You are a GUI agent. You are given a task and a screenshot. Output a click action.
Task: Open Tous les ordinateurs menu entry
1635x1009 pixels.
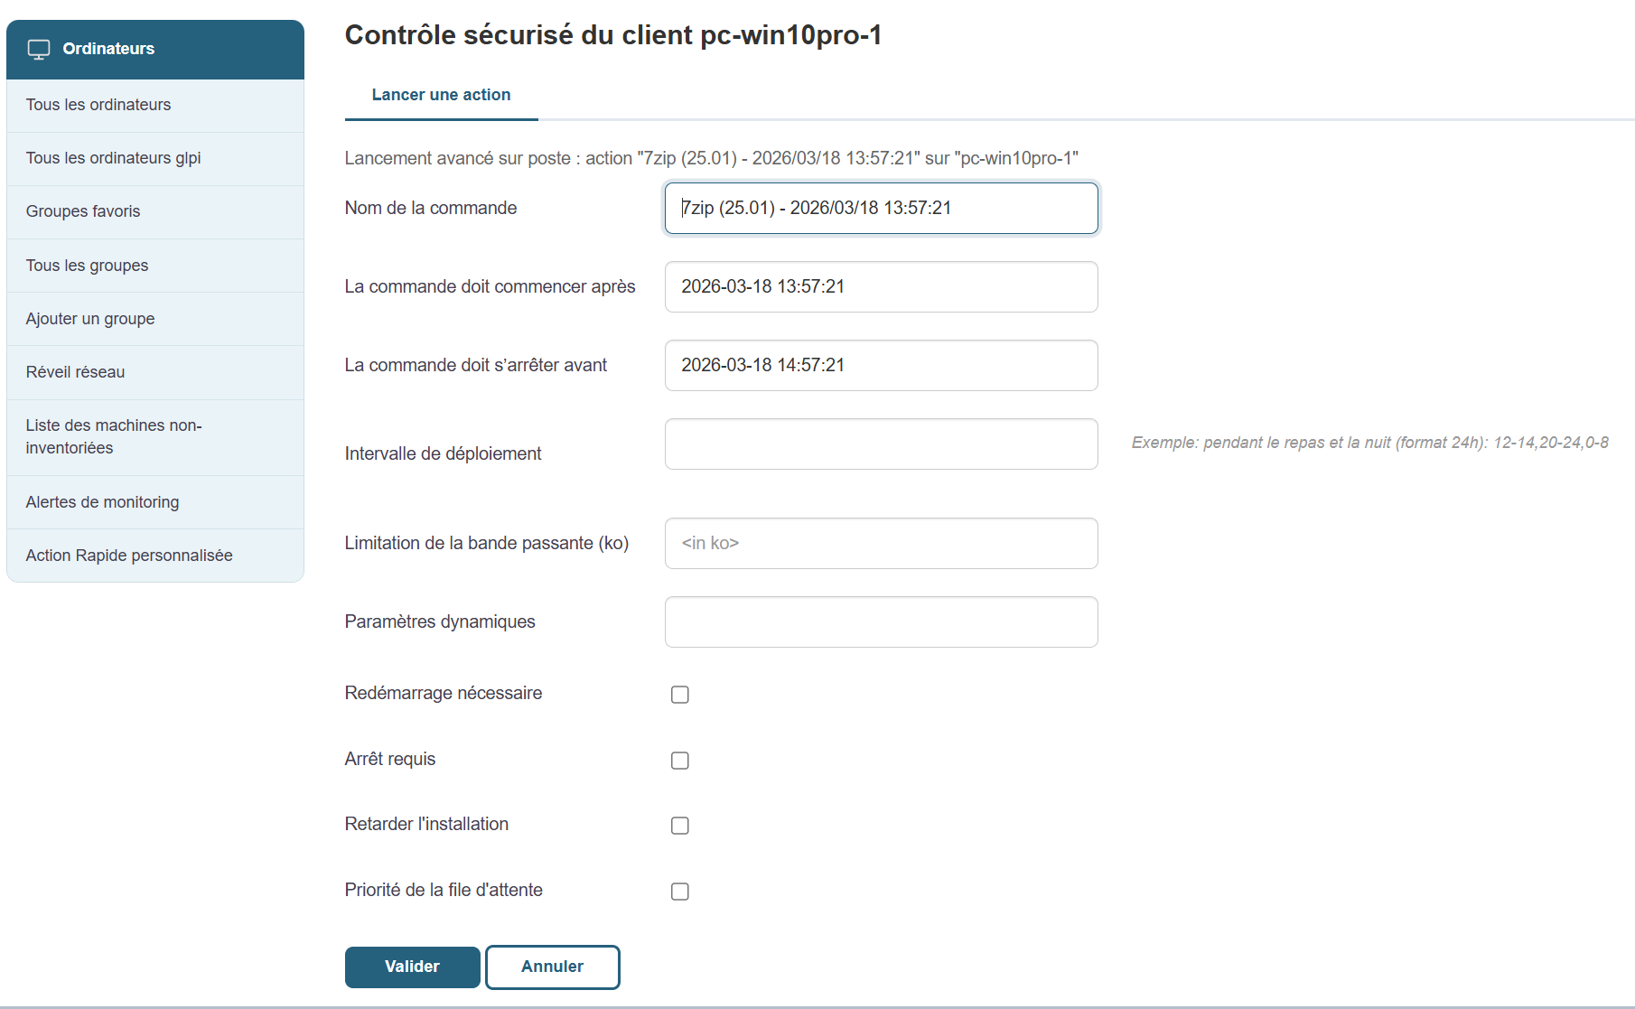[98, 105]
